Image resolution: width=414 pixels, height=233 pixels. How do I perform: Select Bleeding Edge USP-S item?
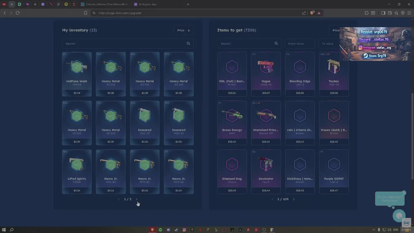tap(300, 74)
